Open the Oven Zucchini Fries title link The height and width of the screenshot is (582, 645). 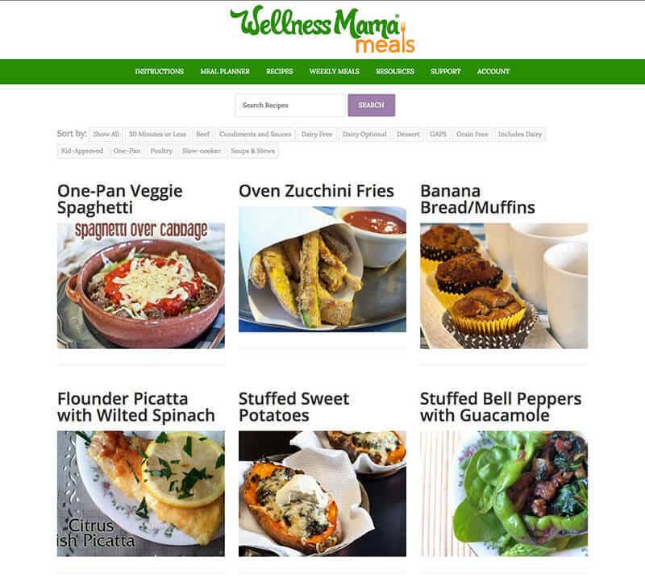click(x=316, y=191)
